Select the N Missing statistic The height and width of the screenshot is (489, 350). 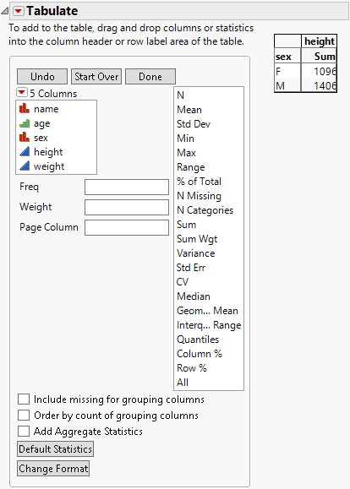(200, 196)
